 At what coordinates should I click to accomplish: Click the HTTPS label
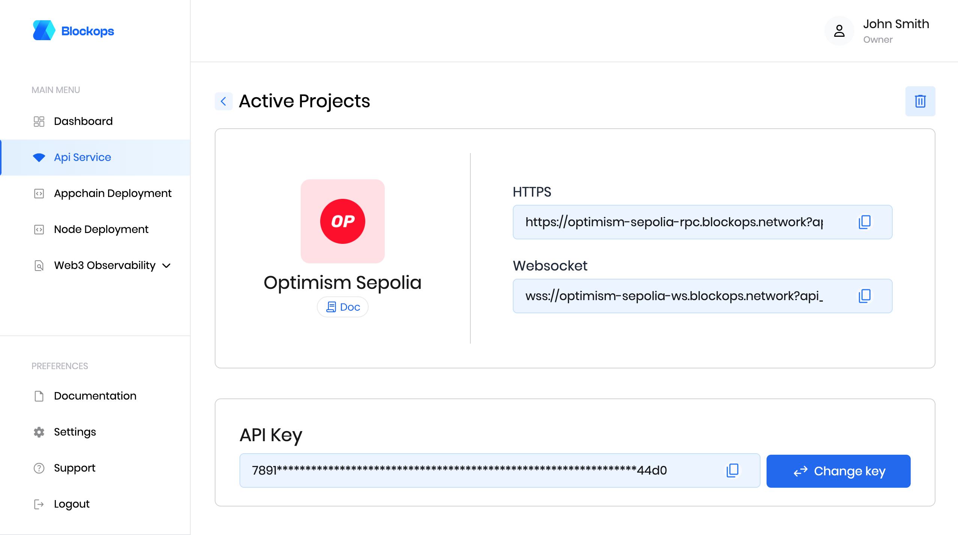[532, 192]
